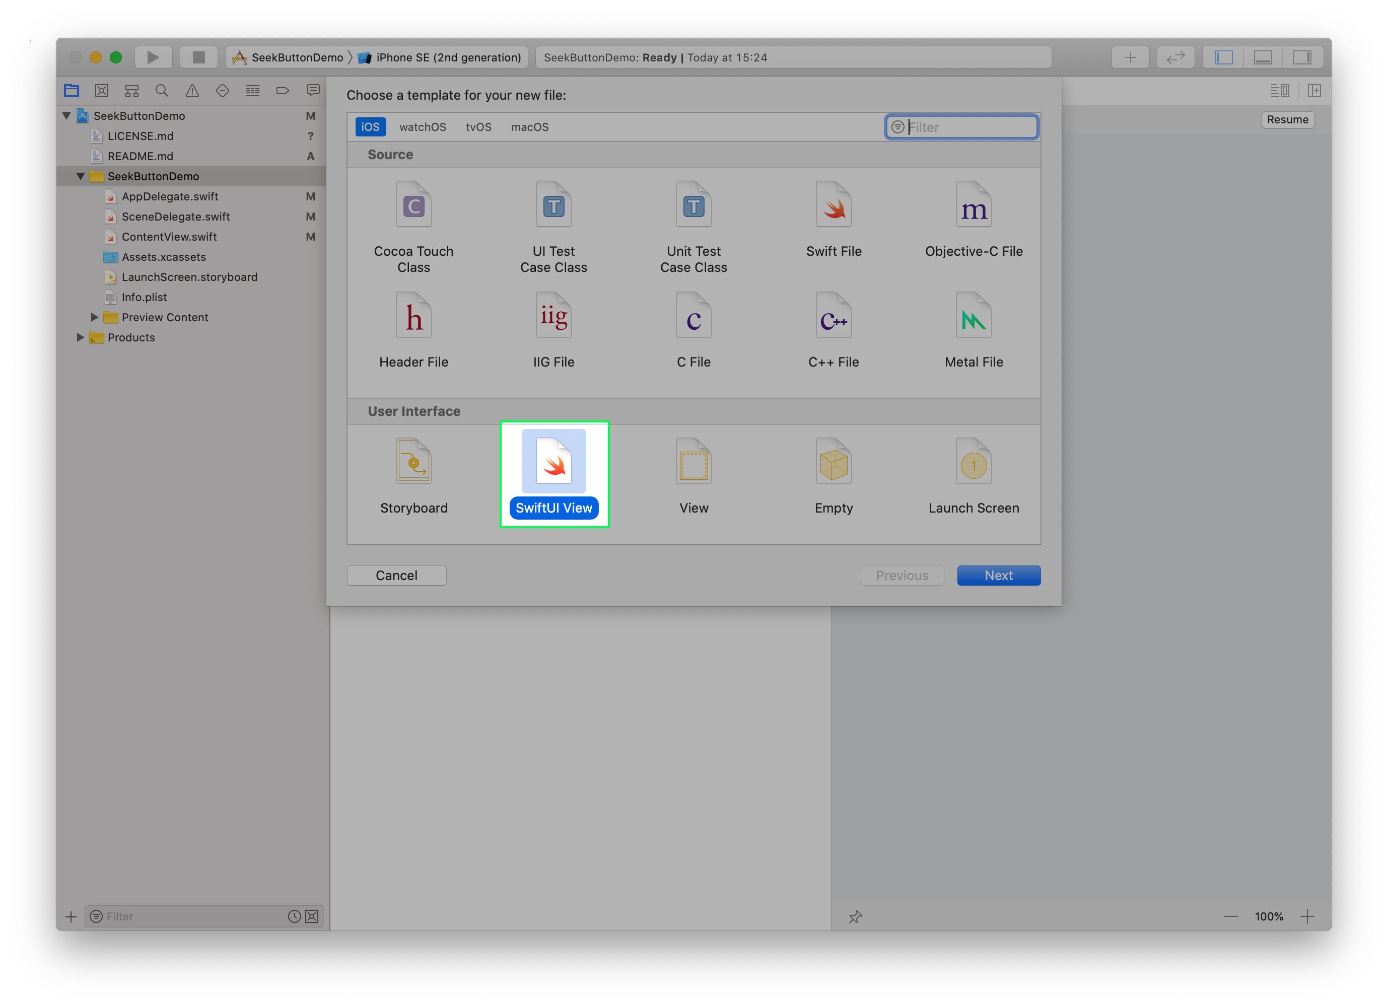This screenshot has height=1005, width=1388.
Task: Switch to the macOS platform tab
Action: click(529, 127)
